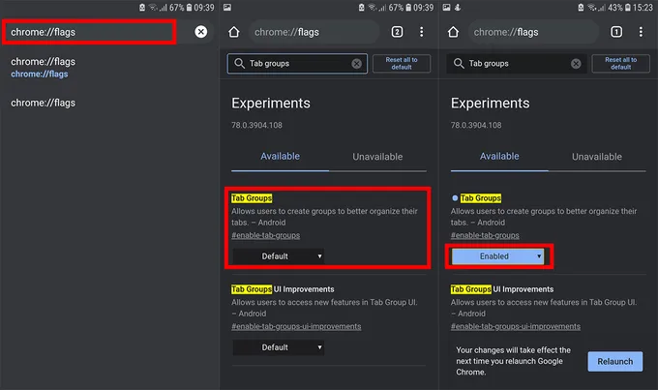
Task: Click the Relaunch button
Action: click(x=615, y=362)
